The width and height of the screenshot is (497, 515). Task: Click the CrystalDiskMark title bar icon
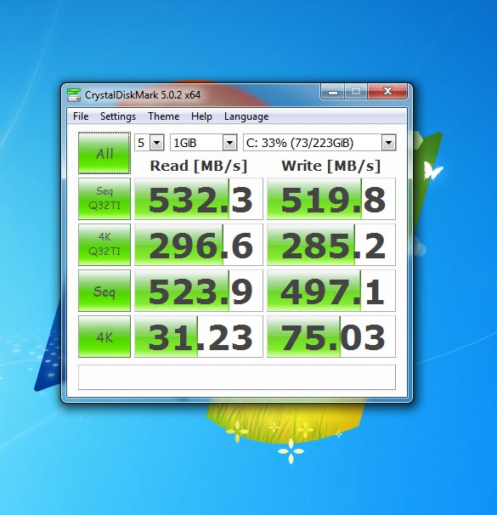click(74, 94)
